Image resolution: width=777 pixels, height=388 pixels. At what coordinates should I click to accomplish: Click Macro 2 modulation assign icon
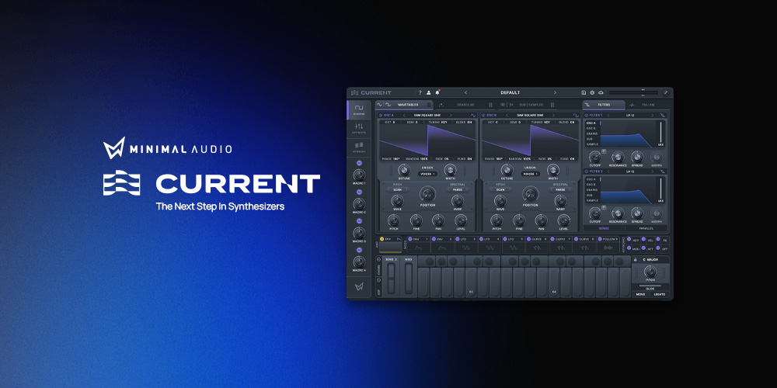pyautogui.click(x=359, y=192)
